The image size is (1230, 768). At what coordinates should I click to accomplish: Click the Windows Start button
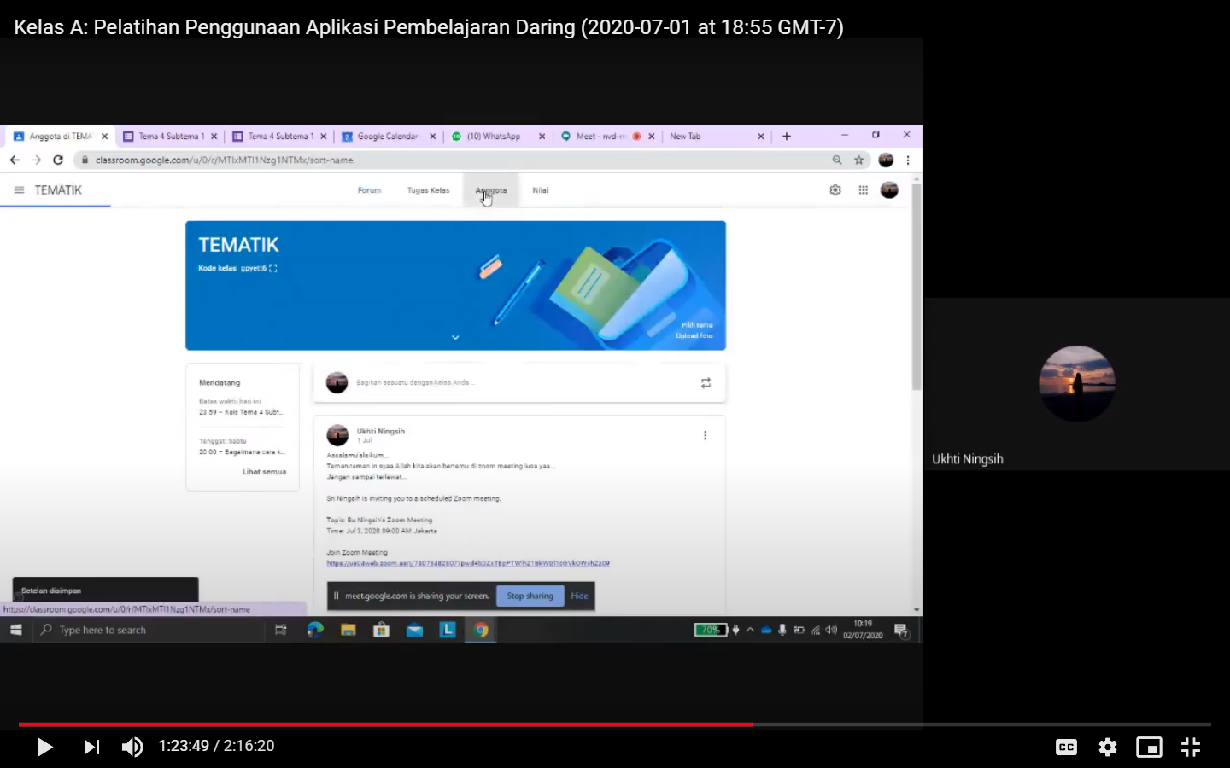[15, 630]
